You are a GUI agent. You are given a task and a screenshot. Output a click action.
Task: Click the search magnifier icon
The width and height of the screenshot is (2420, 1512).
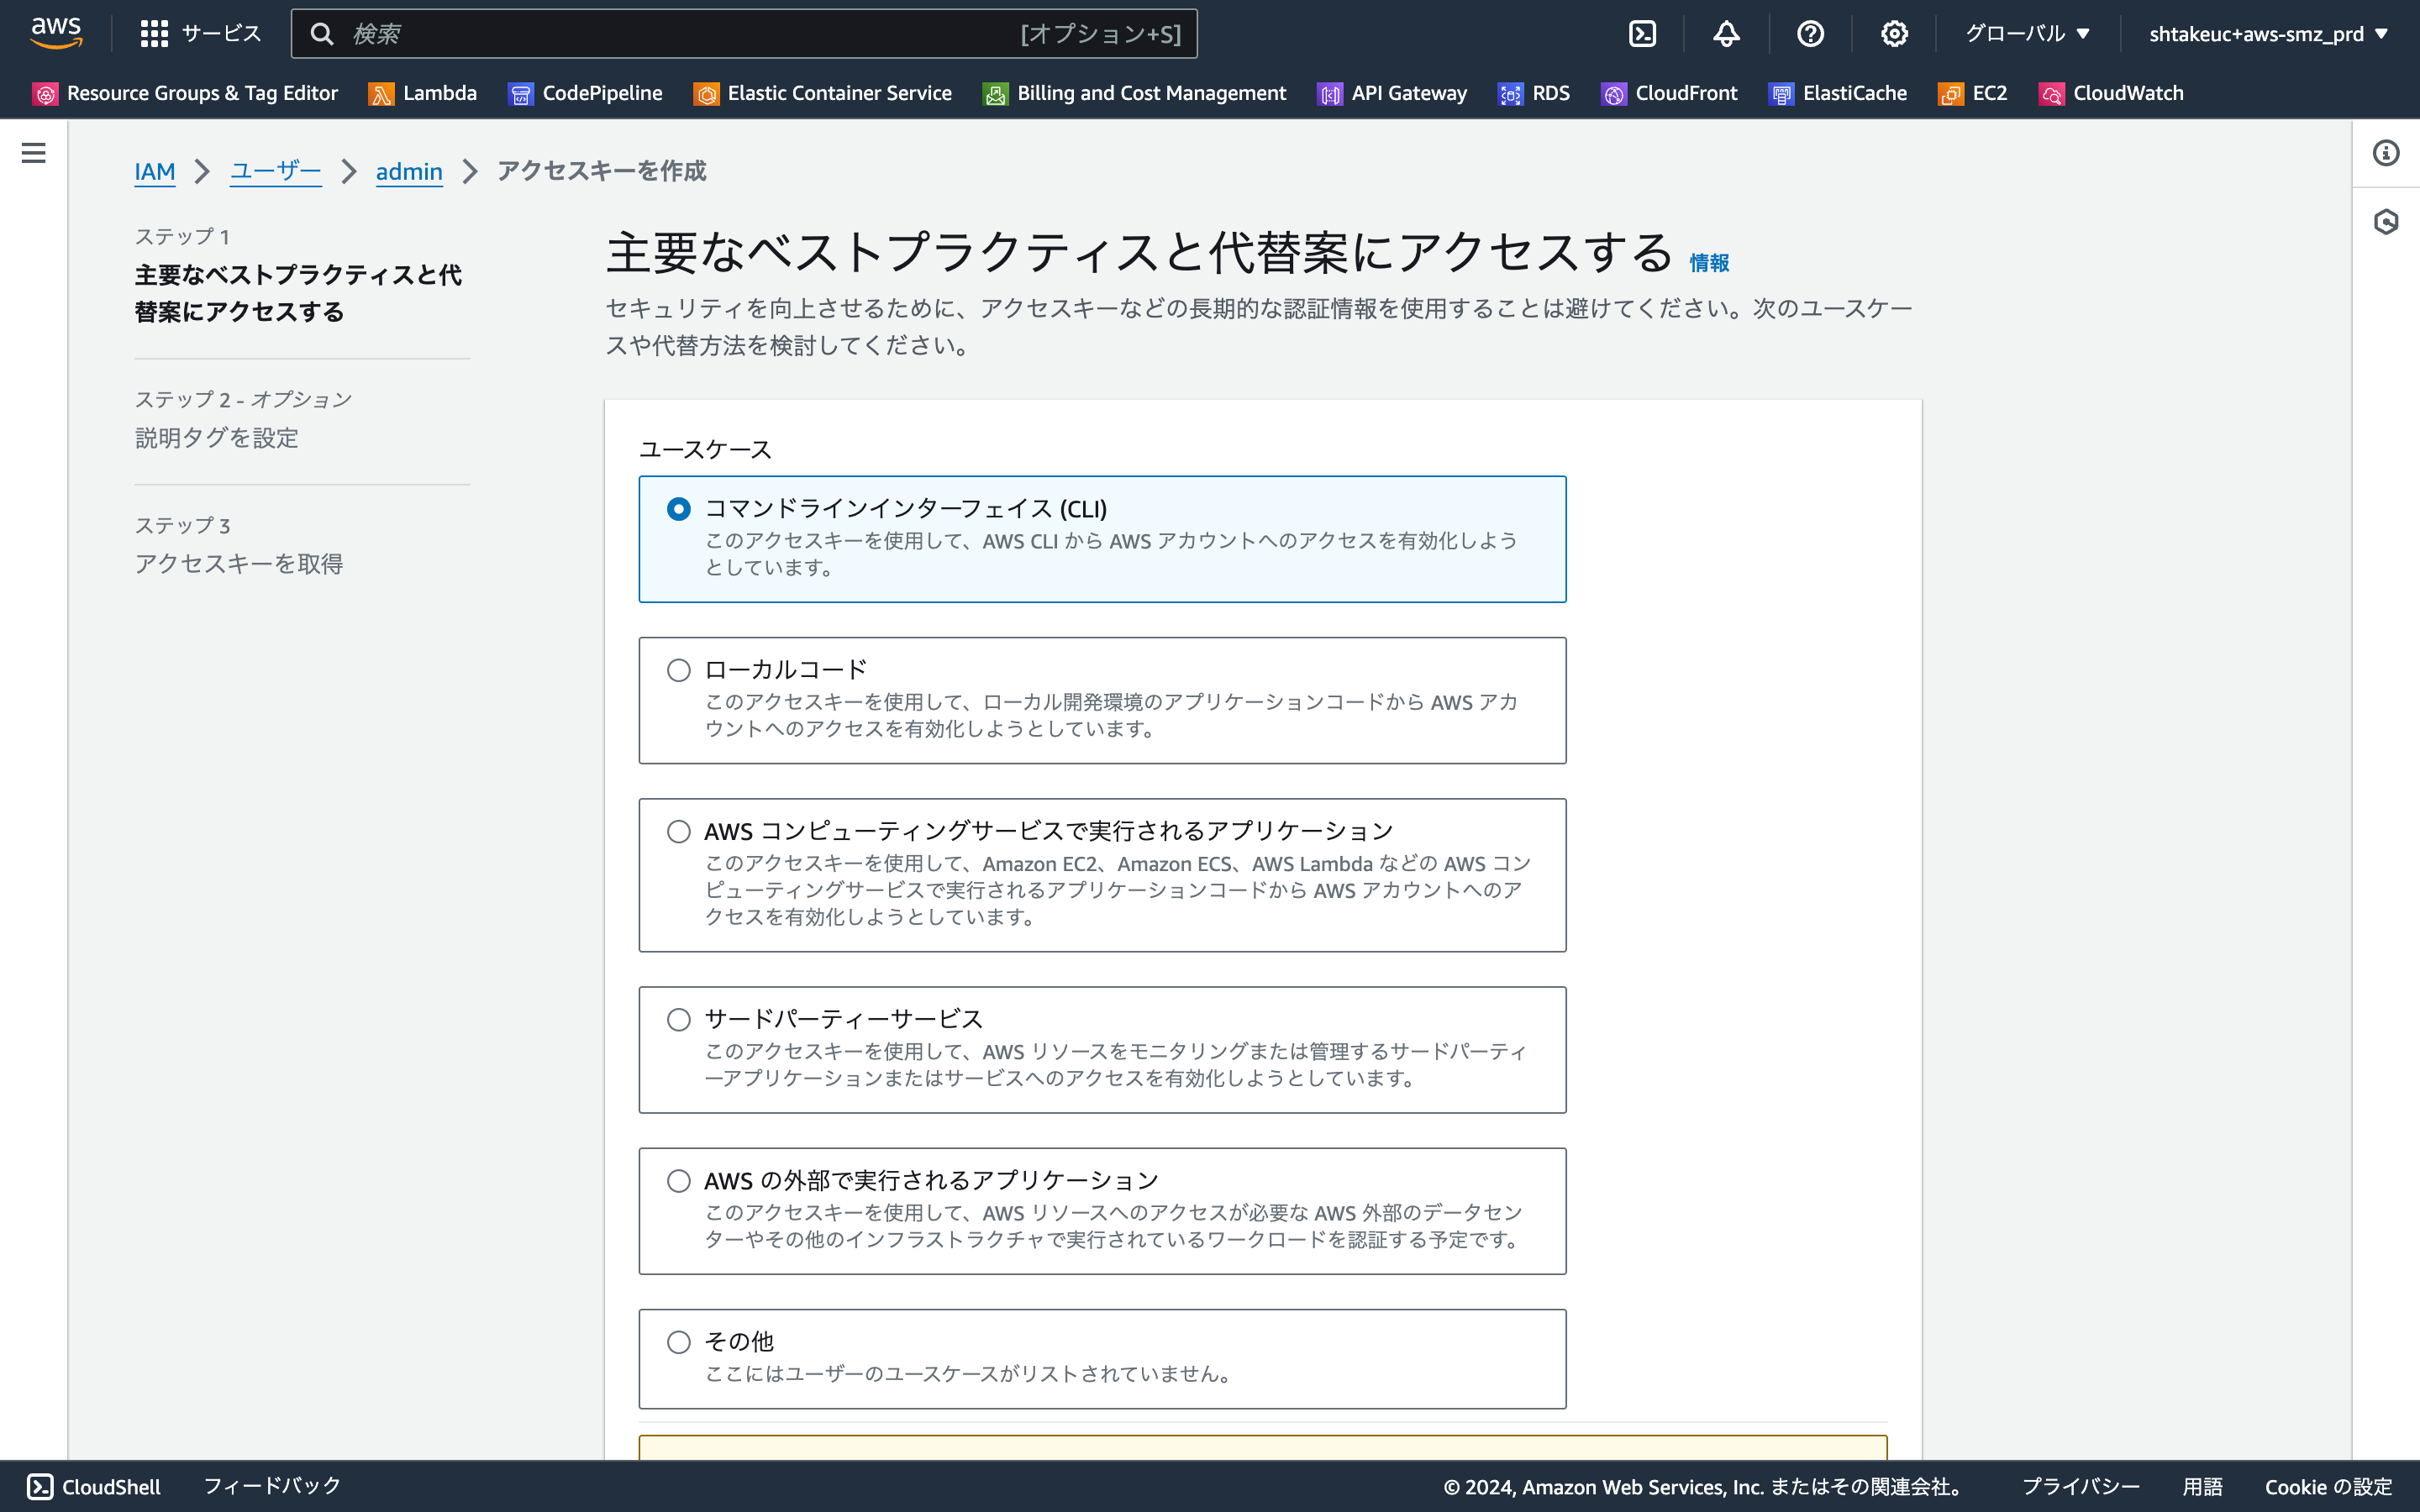pos(321,34)
